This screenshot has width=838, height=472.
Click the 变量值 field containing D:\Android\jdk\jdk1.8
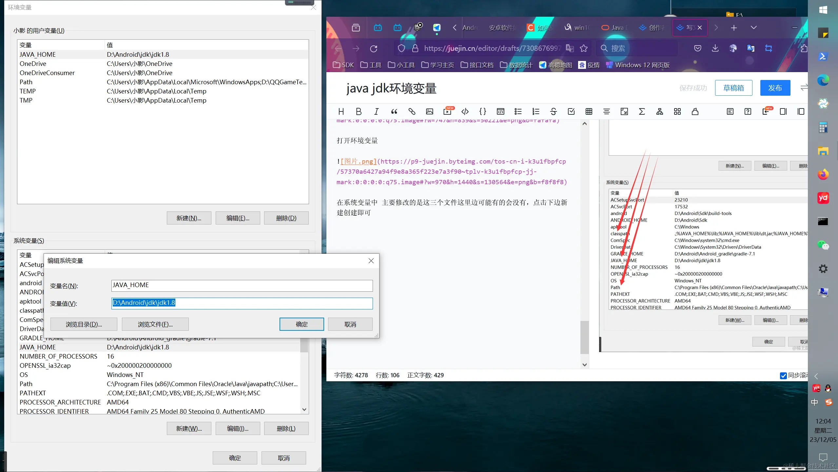242,303
